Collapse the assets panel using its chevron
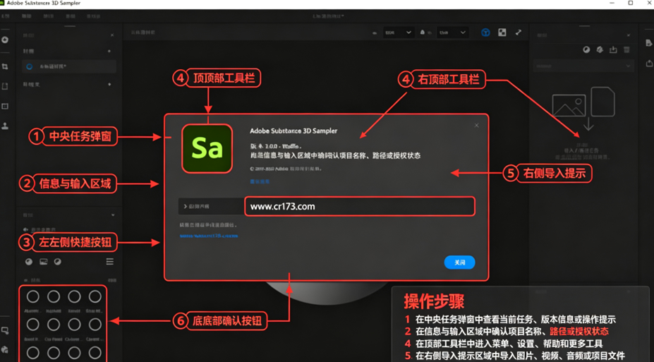 (113, 215)
